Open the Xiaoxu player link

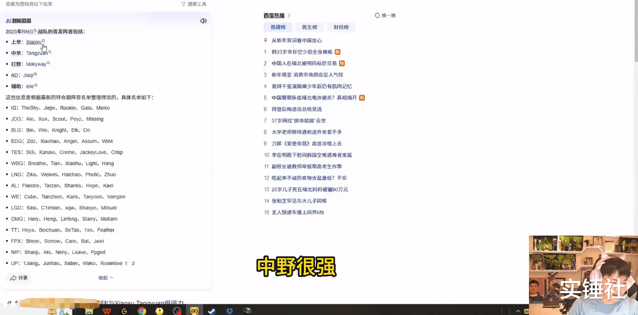pyautogui.click(x=33, y=42)
